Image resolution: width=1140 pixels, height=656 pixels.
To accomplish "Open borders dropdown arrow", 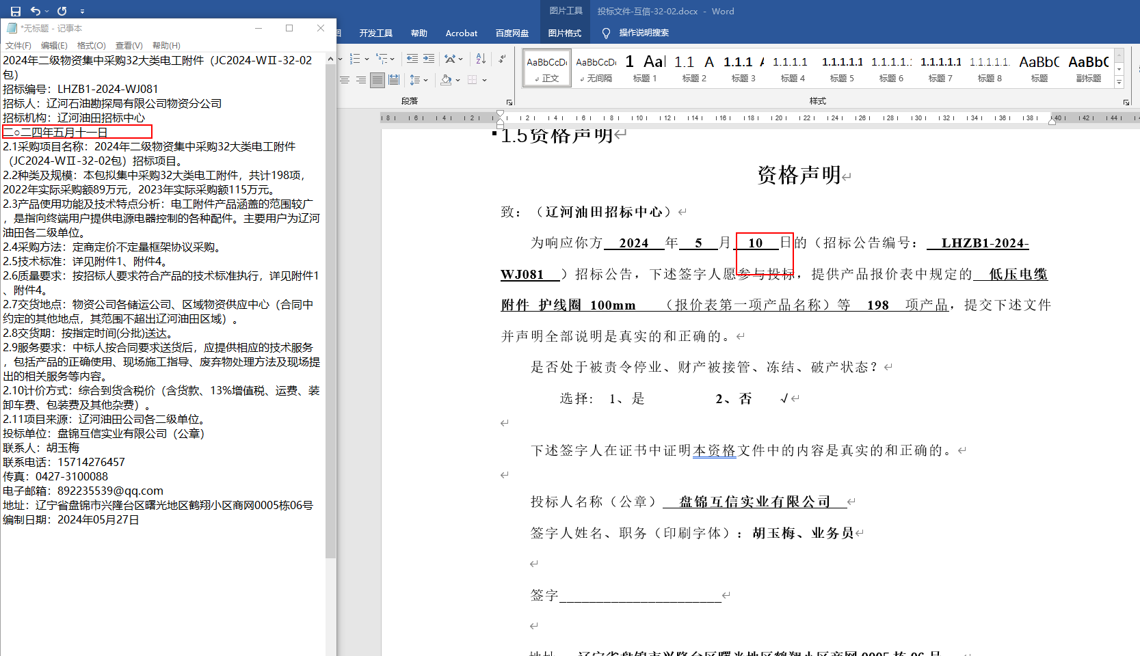I will (484, 80).
